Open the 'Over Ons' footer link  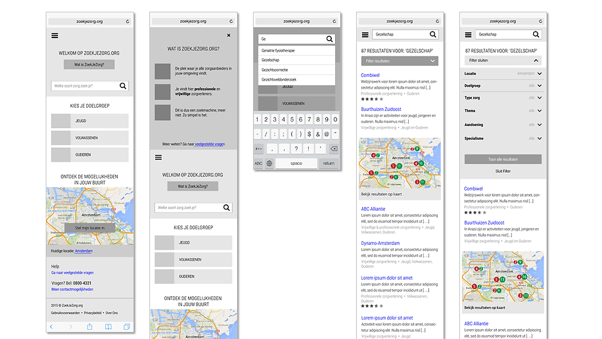(112, 313)
